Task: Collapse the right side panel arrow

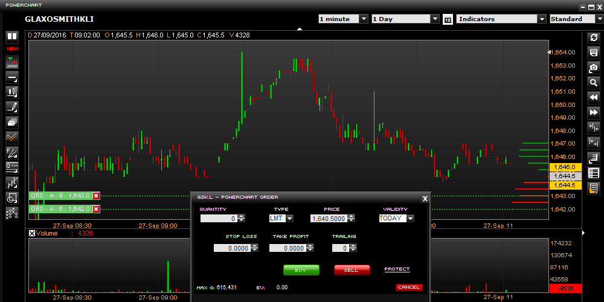Action: [583, 233]
